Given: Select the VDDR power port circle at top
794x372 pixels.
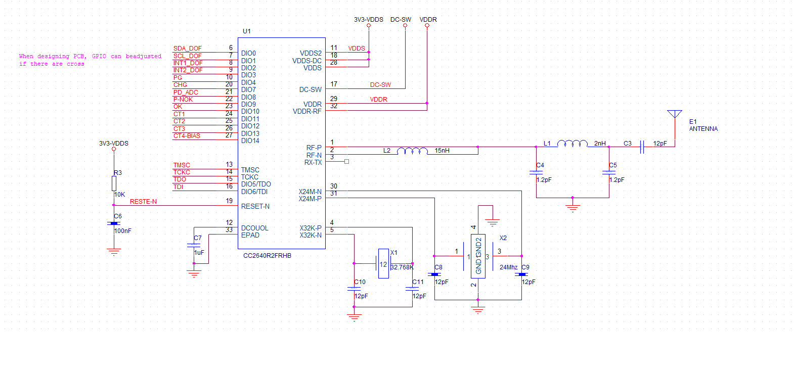Looking at the screenshot, I should click(427, 25).
